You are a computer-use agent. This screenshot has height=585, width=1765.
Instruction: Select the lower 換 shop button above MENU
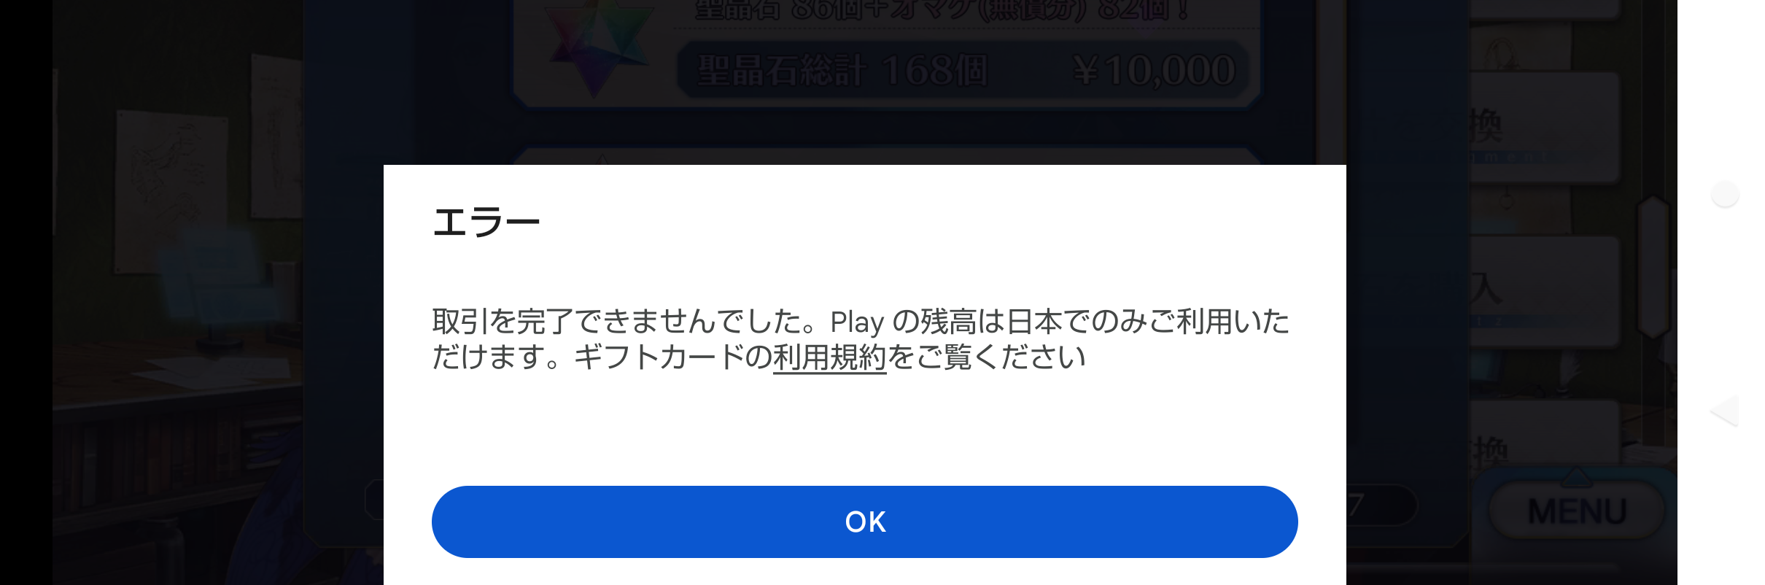1543,438
